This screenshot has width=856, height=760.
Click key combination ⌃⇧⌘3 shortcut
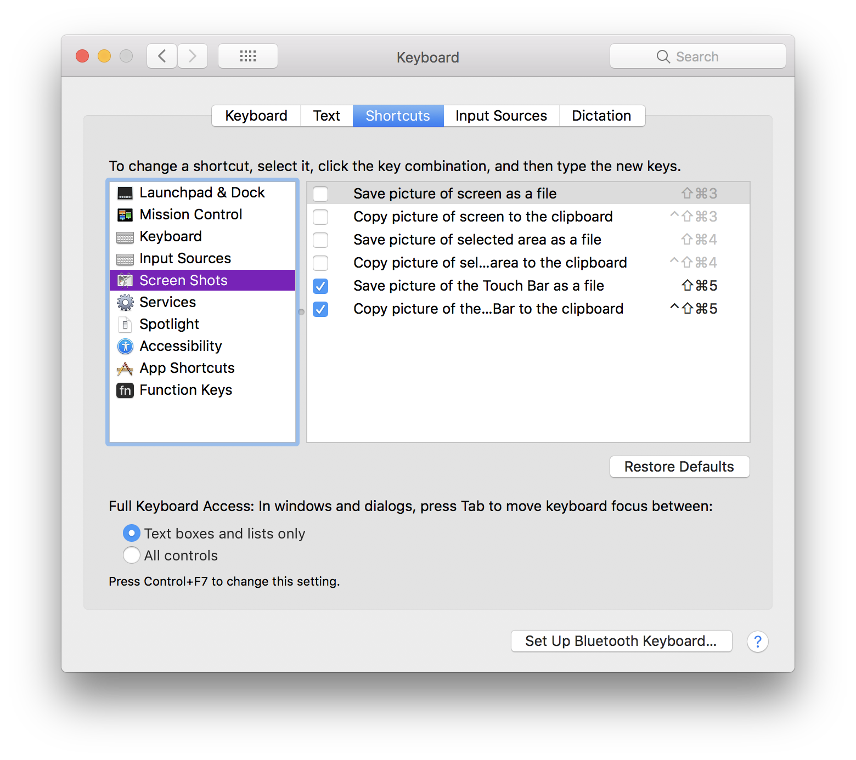pyautogui.click(x=694, y=217)
